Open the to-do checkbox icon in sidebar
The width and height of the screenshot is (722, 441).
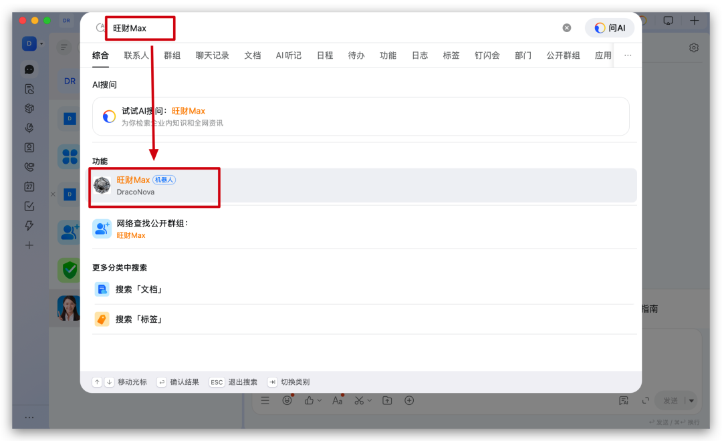[29, 206]
